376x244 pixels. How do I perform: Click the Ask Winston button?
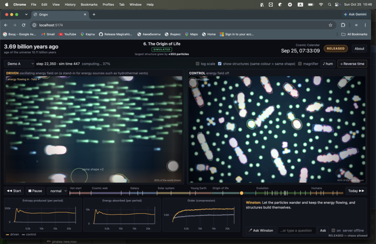point(261,230)
